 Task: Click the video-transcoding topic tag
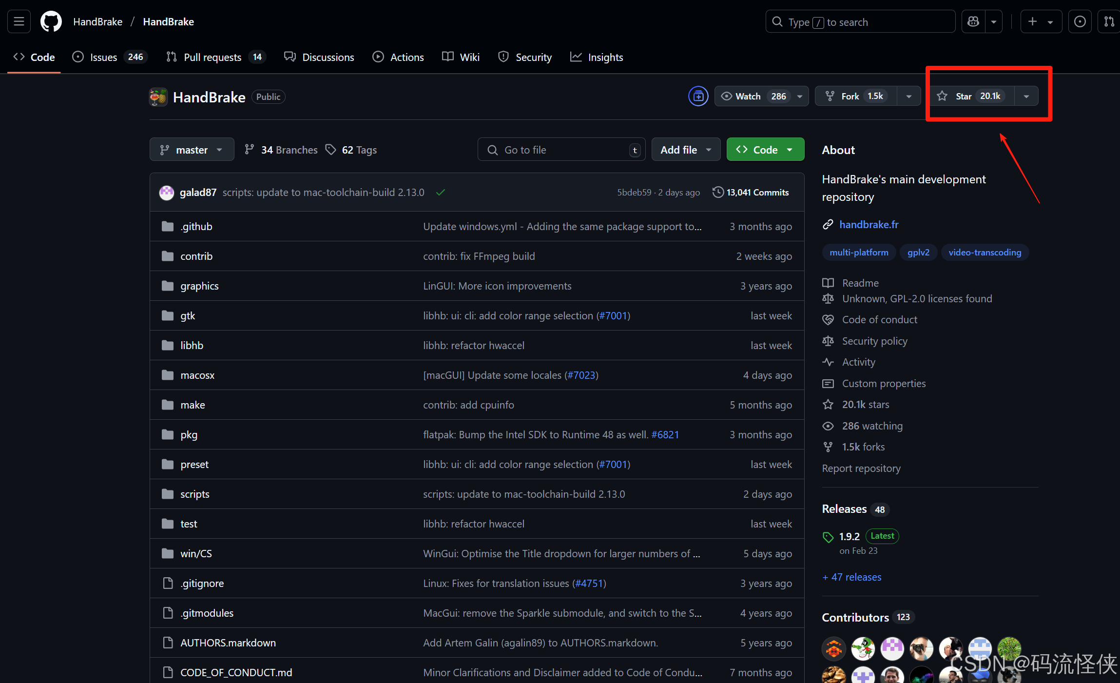pos(985,252)
